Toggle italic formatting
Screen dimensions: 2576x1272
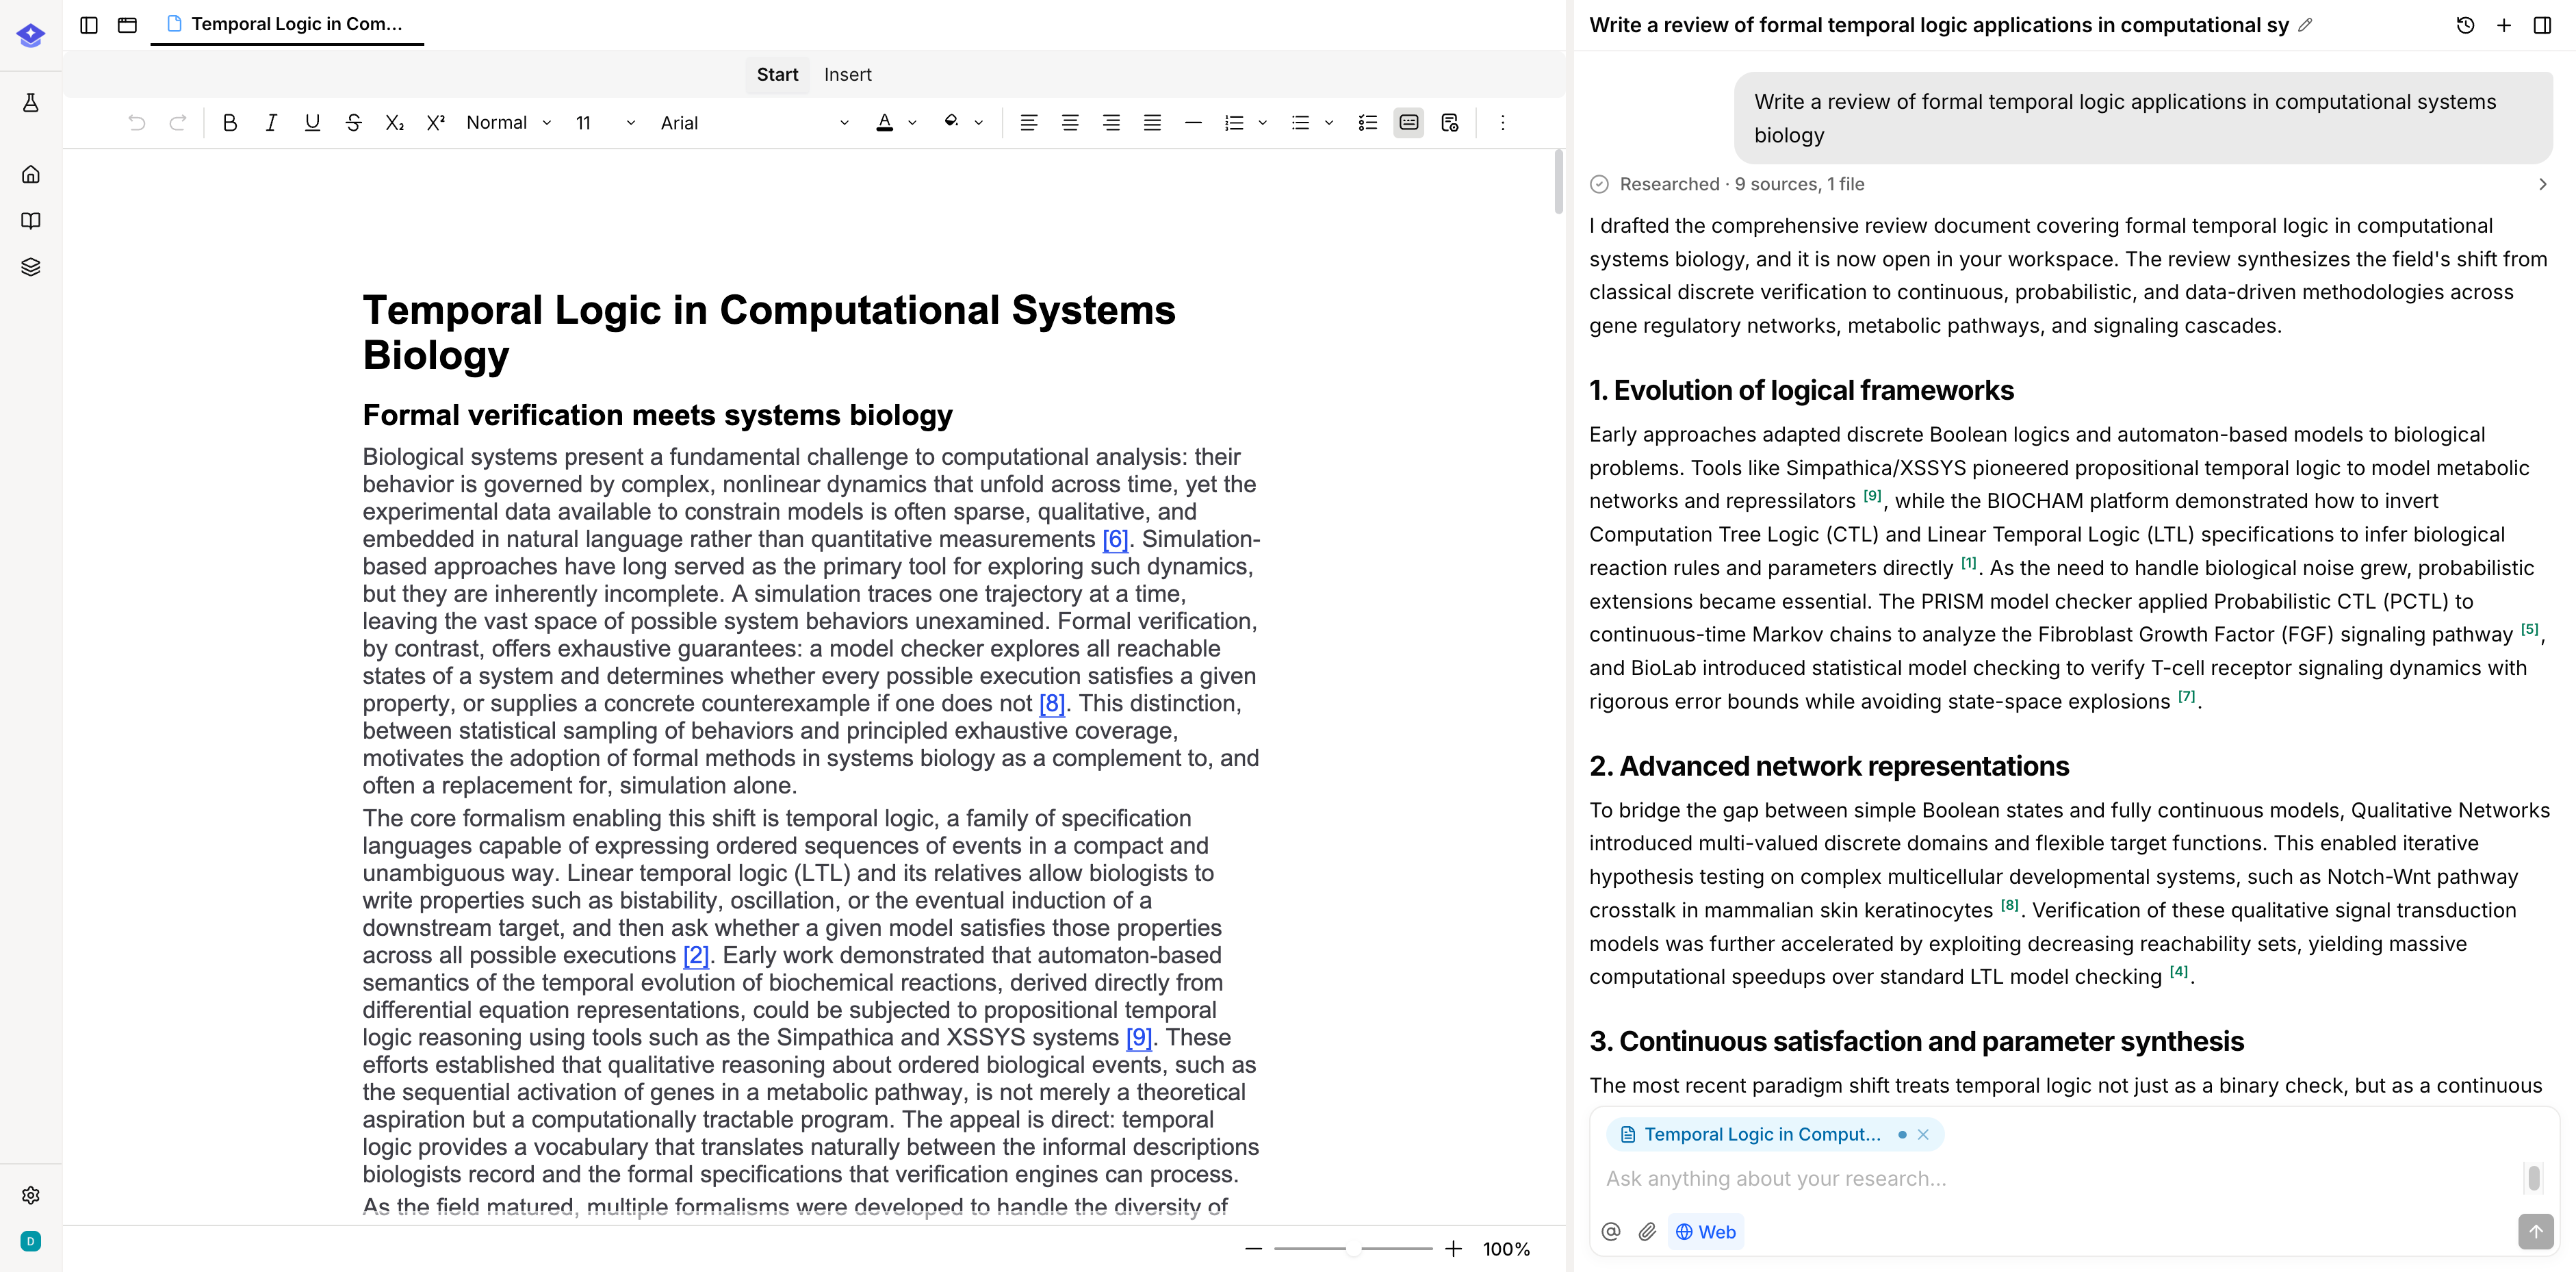click(271, 122)
